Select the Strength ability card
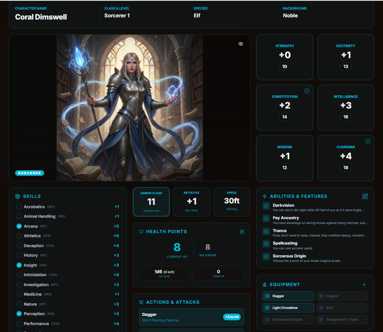 point(284,57)
